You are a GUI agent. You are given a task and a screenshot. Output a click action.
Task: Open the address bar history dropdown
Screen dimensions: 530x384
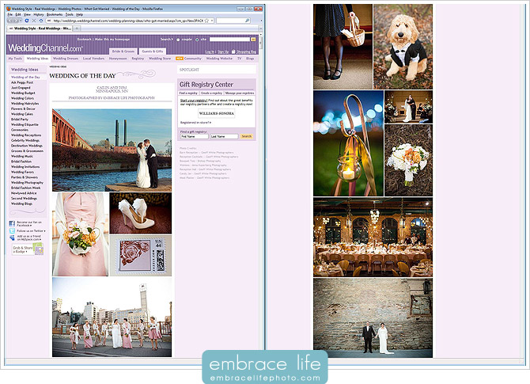[212, 21]
